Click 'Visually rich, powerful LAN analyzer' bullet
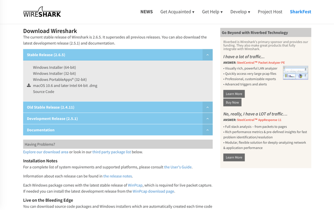This screenshot has width=334, height=210. (250, 68)
